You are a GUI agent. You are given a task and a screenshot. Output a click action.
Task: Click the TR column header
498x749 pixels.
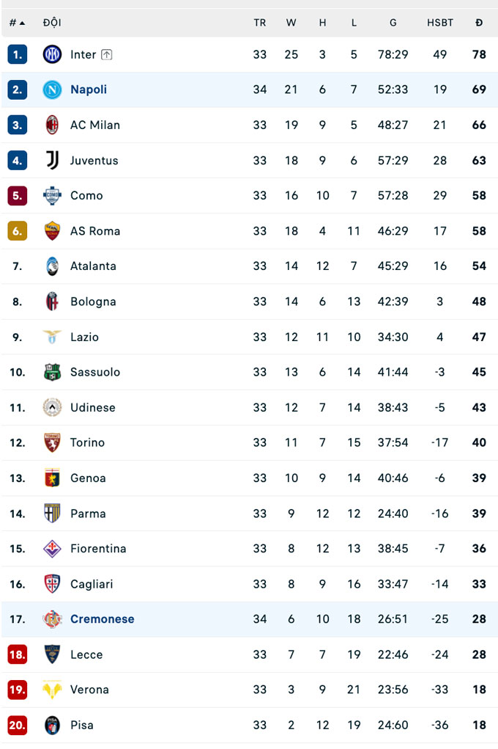click(x=260, y=23)
